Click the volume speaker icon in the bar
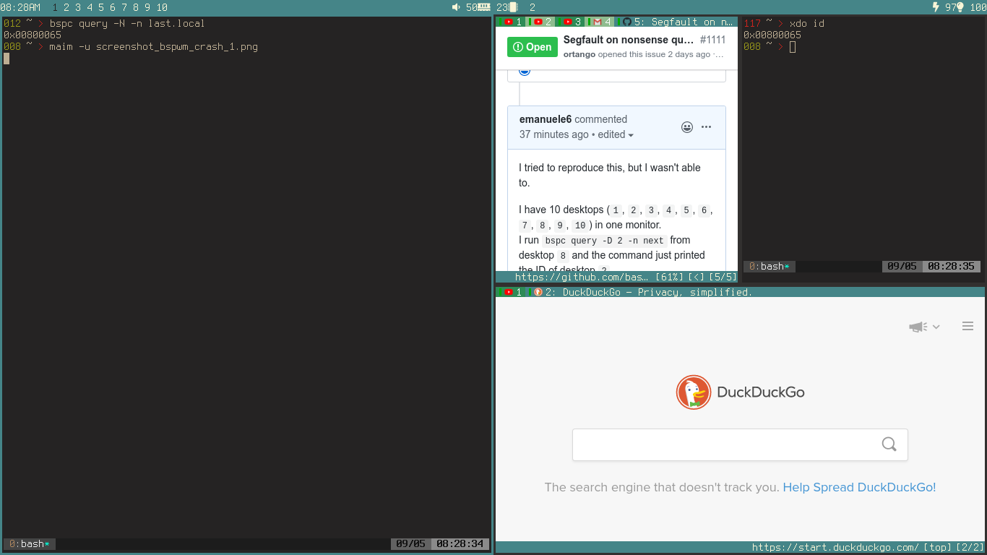Screen dimensions: 987x555 (454, 7)
